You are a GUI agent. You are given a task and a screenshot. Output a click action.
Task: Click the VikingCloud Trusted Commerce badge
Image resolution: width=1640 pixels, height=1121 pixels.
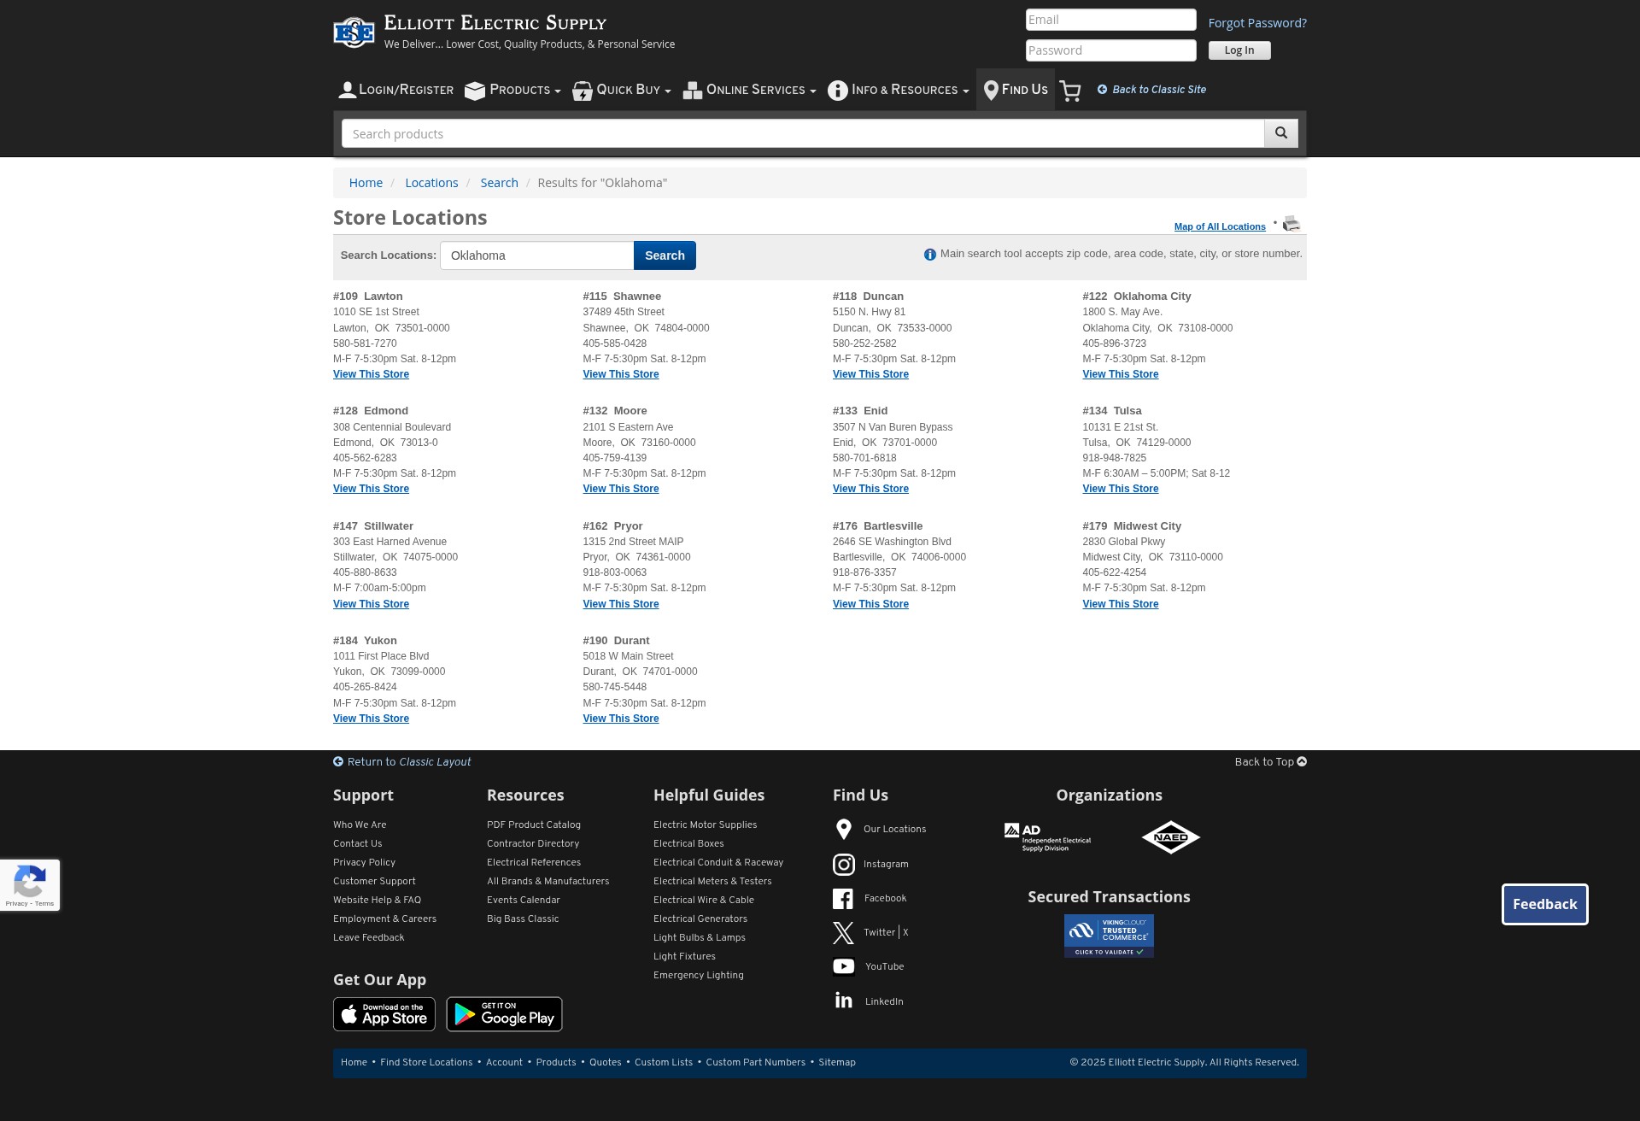pyautogui.click(x=1109, y=936)
